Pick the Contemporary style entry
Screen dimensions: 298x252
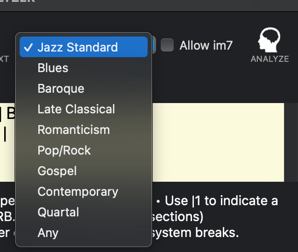coord(78,192)
